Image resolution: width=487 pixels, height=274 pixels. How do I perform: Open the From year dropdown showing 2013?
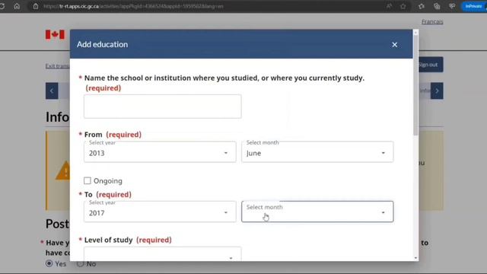pos(160,152)
